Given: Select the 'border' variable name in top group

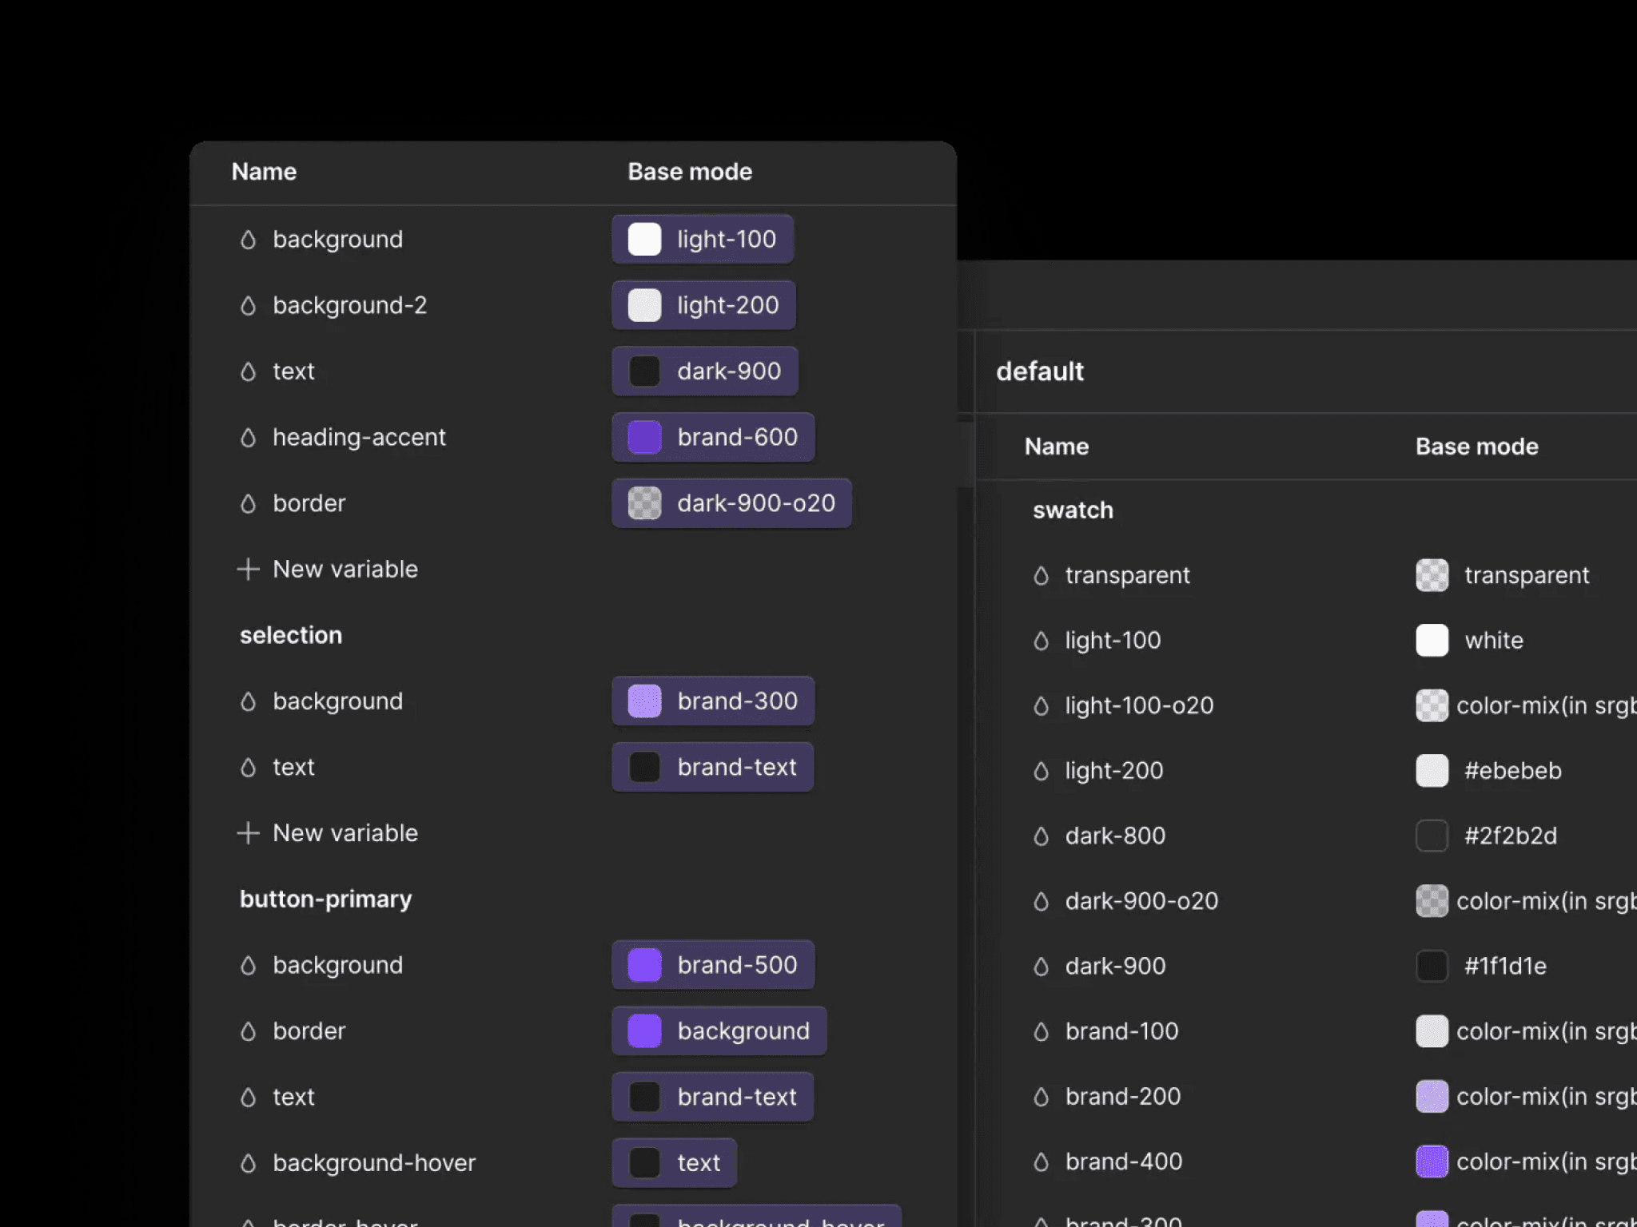Looking at the screenshot, I should (309, 503).
